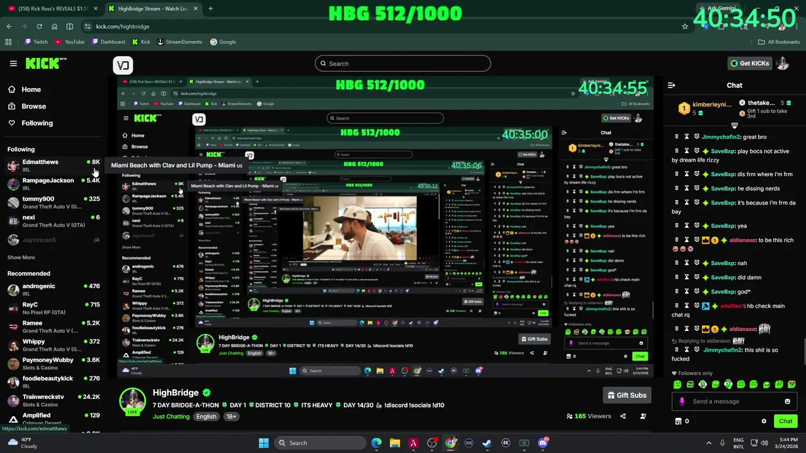Collapse the chat panel with the arrow icon

(x=671, y=85)
